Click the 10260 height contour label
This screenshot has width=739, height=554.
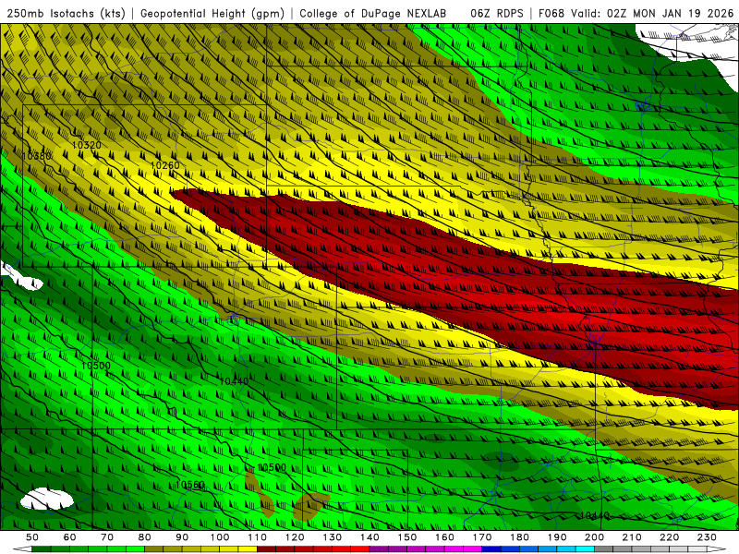click(165, 165)
